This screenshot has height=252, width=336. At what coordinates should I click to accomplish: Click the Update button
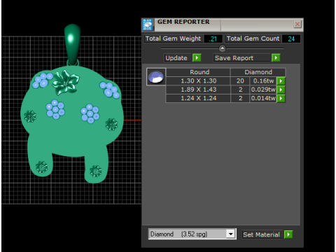coord(178,58)
